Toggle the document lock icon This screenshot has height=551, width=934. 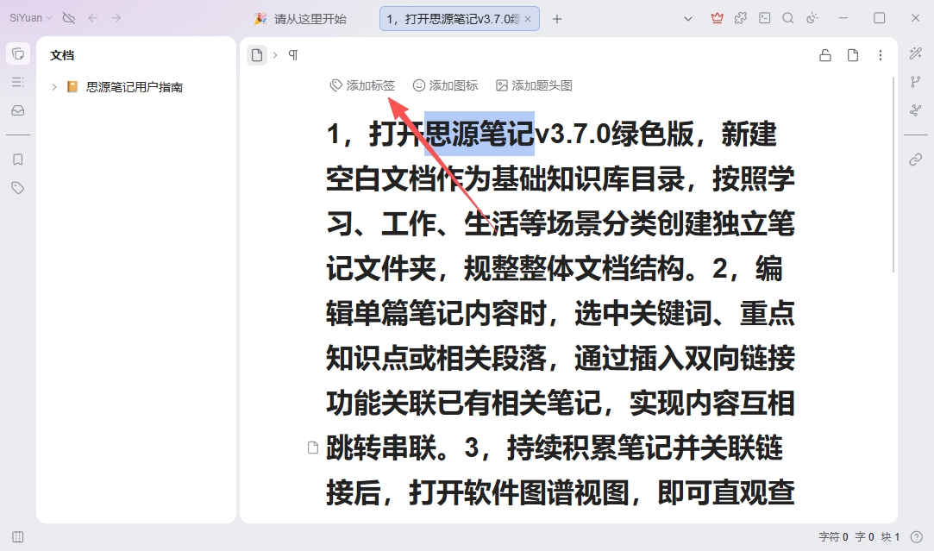coord(825,55)
